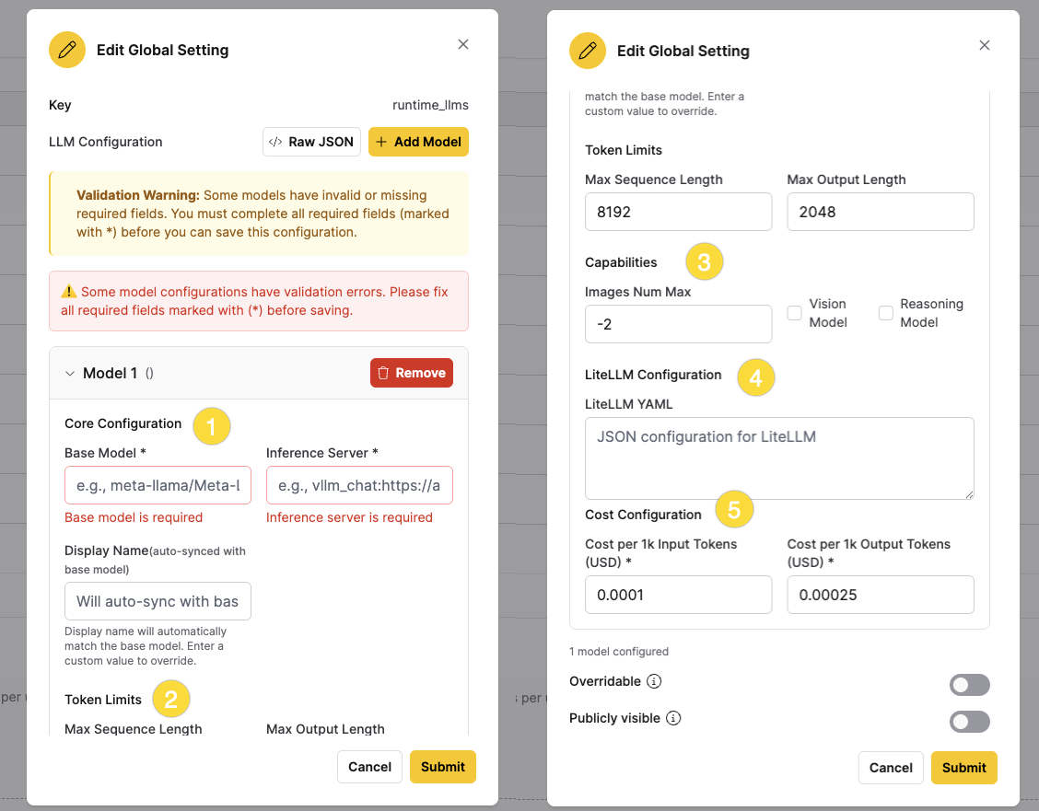Click the plus icon on Add Model
1039x811 pixels.
pyautogui.click(x=382, y=142)
